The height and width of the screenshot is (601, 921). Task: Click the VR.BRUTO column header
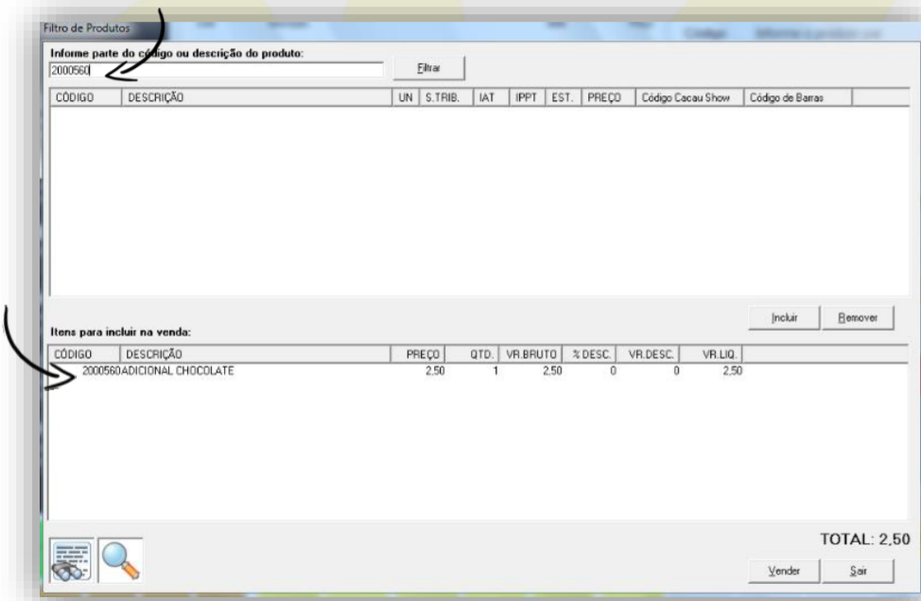pos(530,354)
